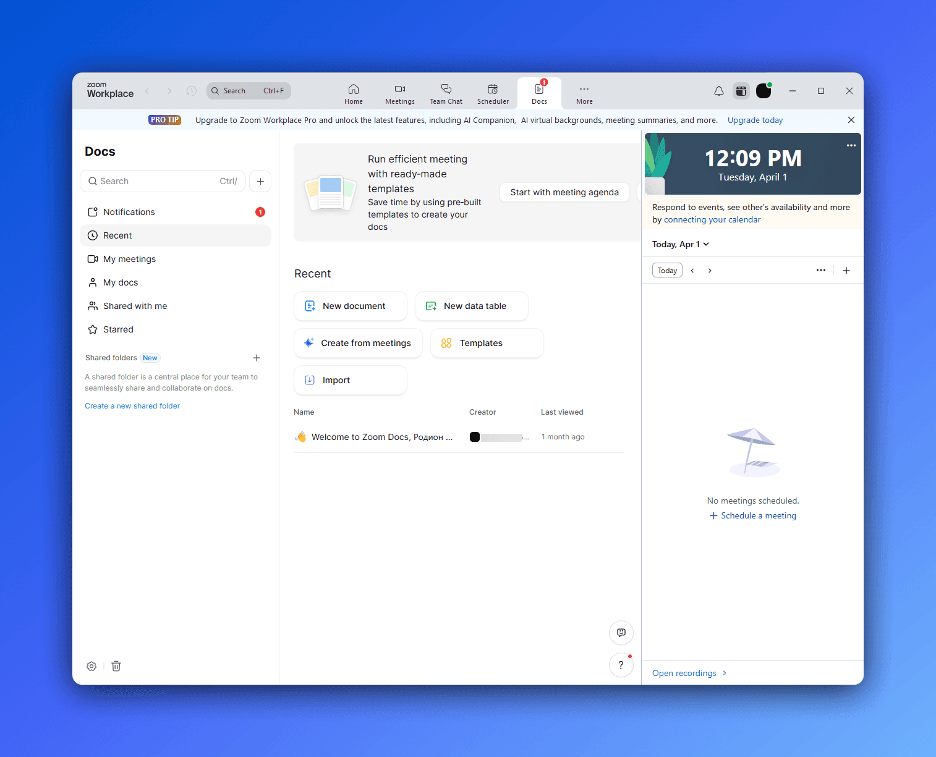Click the connecting your calendar link
This screenshot has width=936, height=757.
pyautogui.click(x=712, y=220)
